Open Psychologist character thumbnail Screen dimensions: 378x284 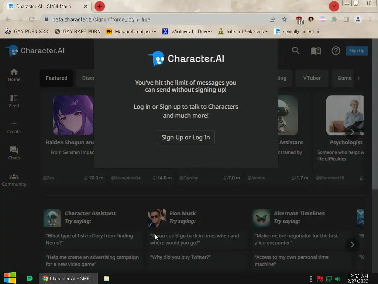tap(345, 115)
